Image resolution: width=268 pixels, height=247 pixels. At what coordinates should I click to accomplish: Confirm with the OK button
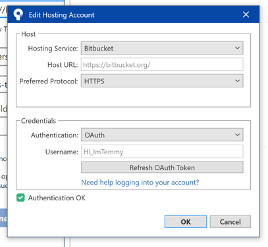coord(186,221)
